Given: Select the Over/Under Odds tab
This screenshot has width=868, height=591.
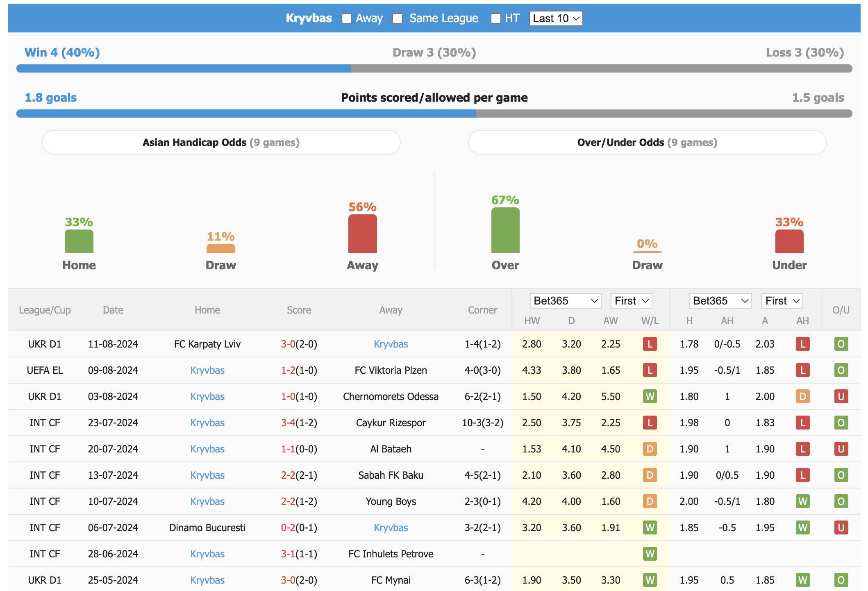Looking at the screenshot, I should pyautogui.click(x=647, y=142).
